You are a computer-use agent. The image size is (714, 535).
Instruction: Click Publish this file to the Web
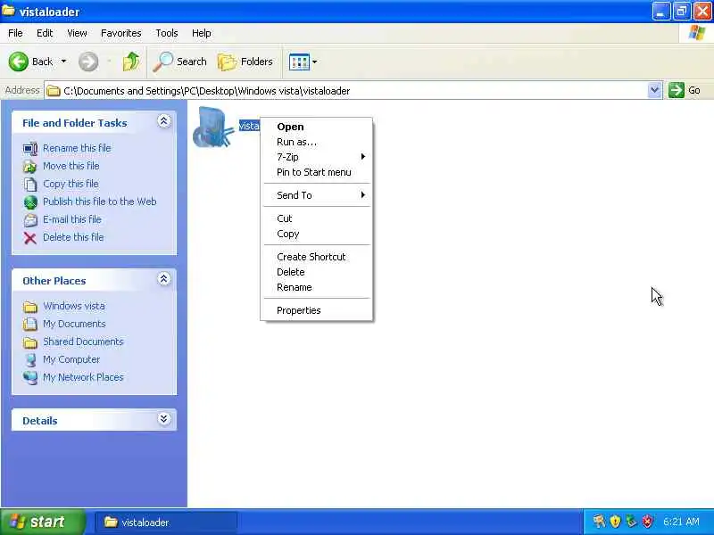(x=100, y=202)
